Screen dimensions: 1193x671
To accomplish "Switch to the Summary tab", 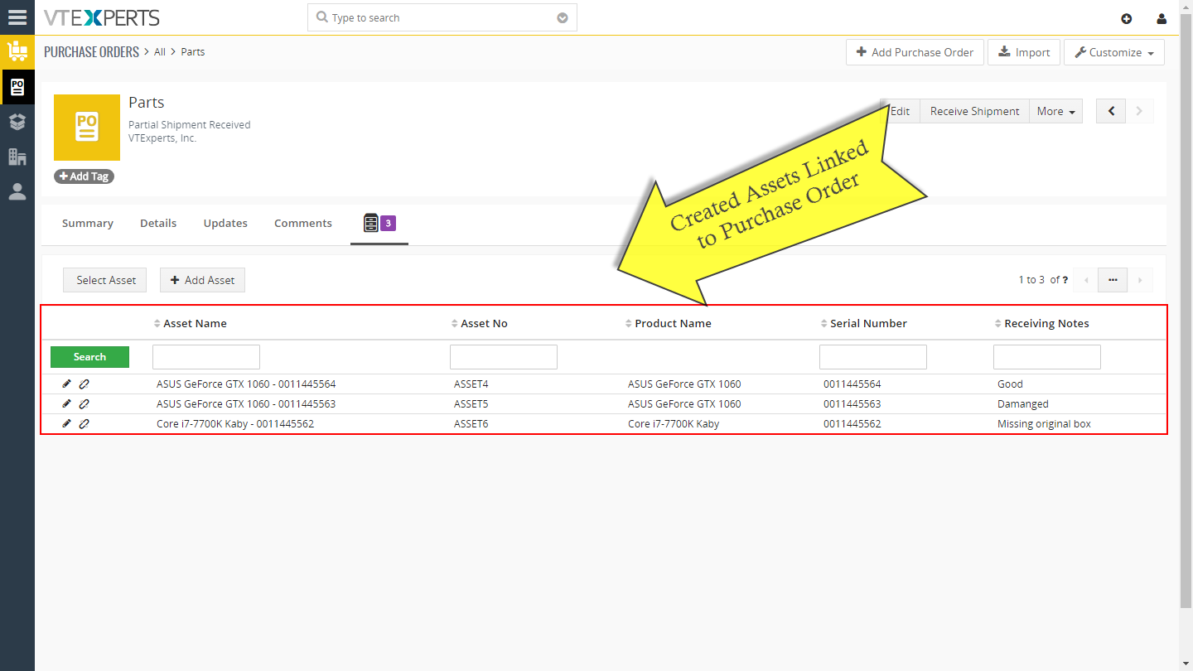I will [x=88, y=223].
